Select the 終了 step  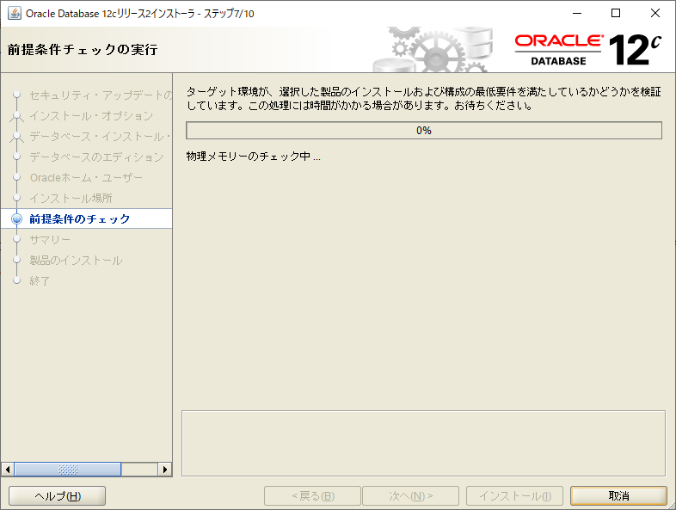40,281
